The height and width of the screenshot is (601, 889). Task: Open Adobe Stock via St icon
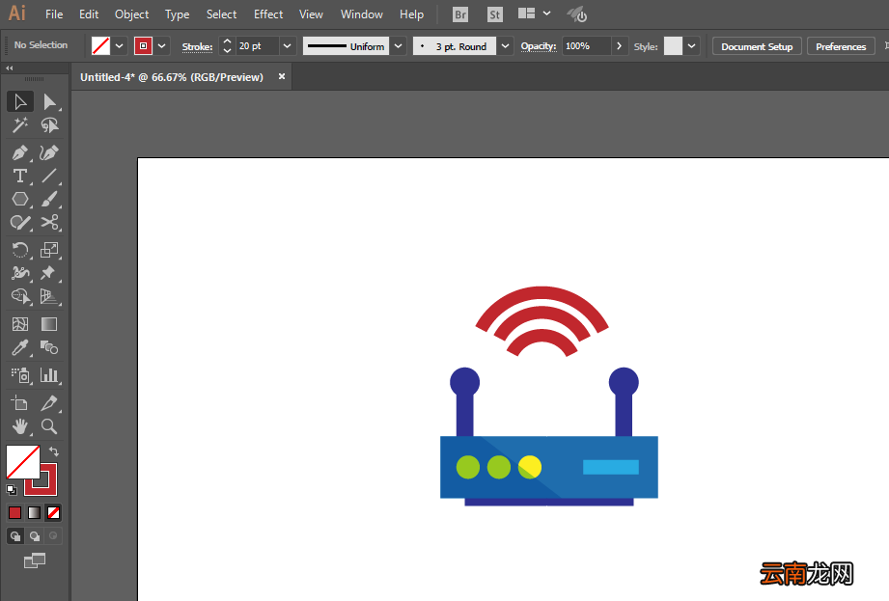tap(495, 14)
